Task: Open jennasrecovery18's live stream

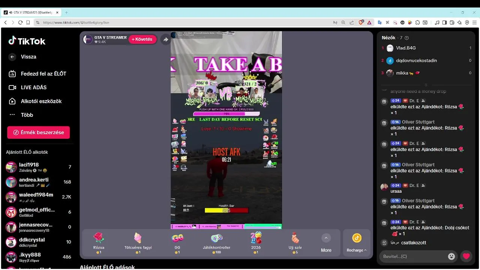Action: pyautogui.click(x=38, y=227)
